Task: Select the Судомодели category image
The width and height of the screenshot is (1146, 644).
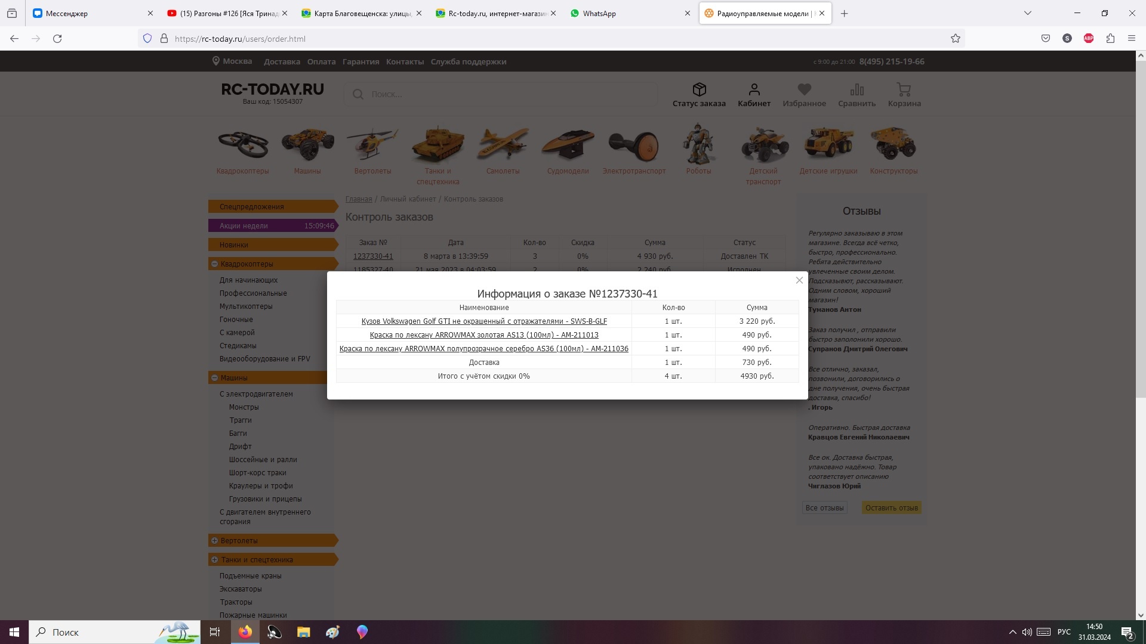Action: (x=568, y=144)
